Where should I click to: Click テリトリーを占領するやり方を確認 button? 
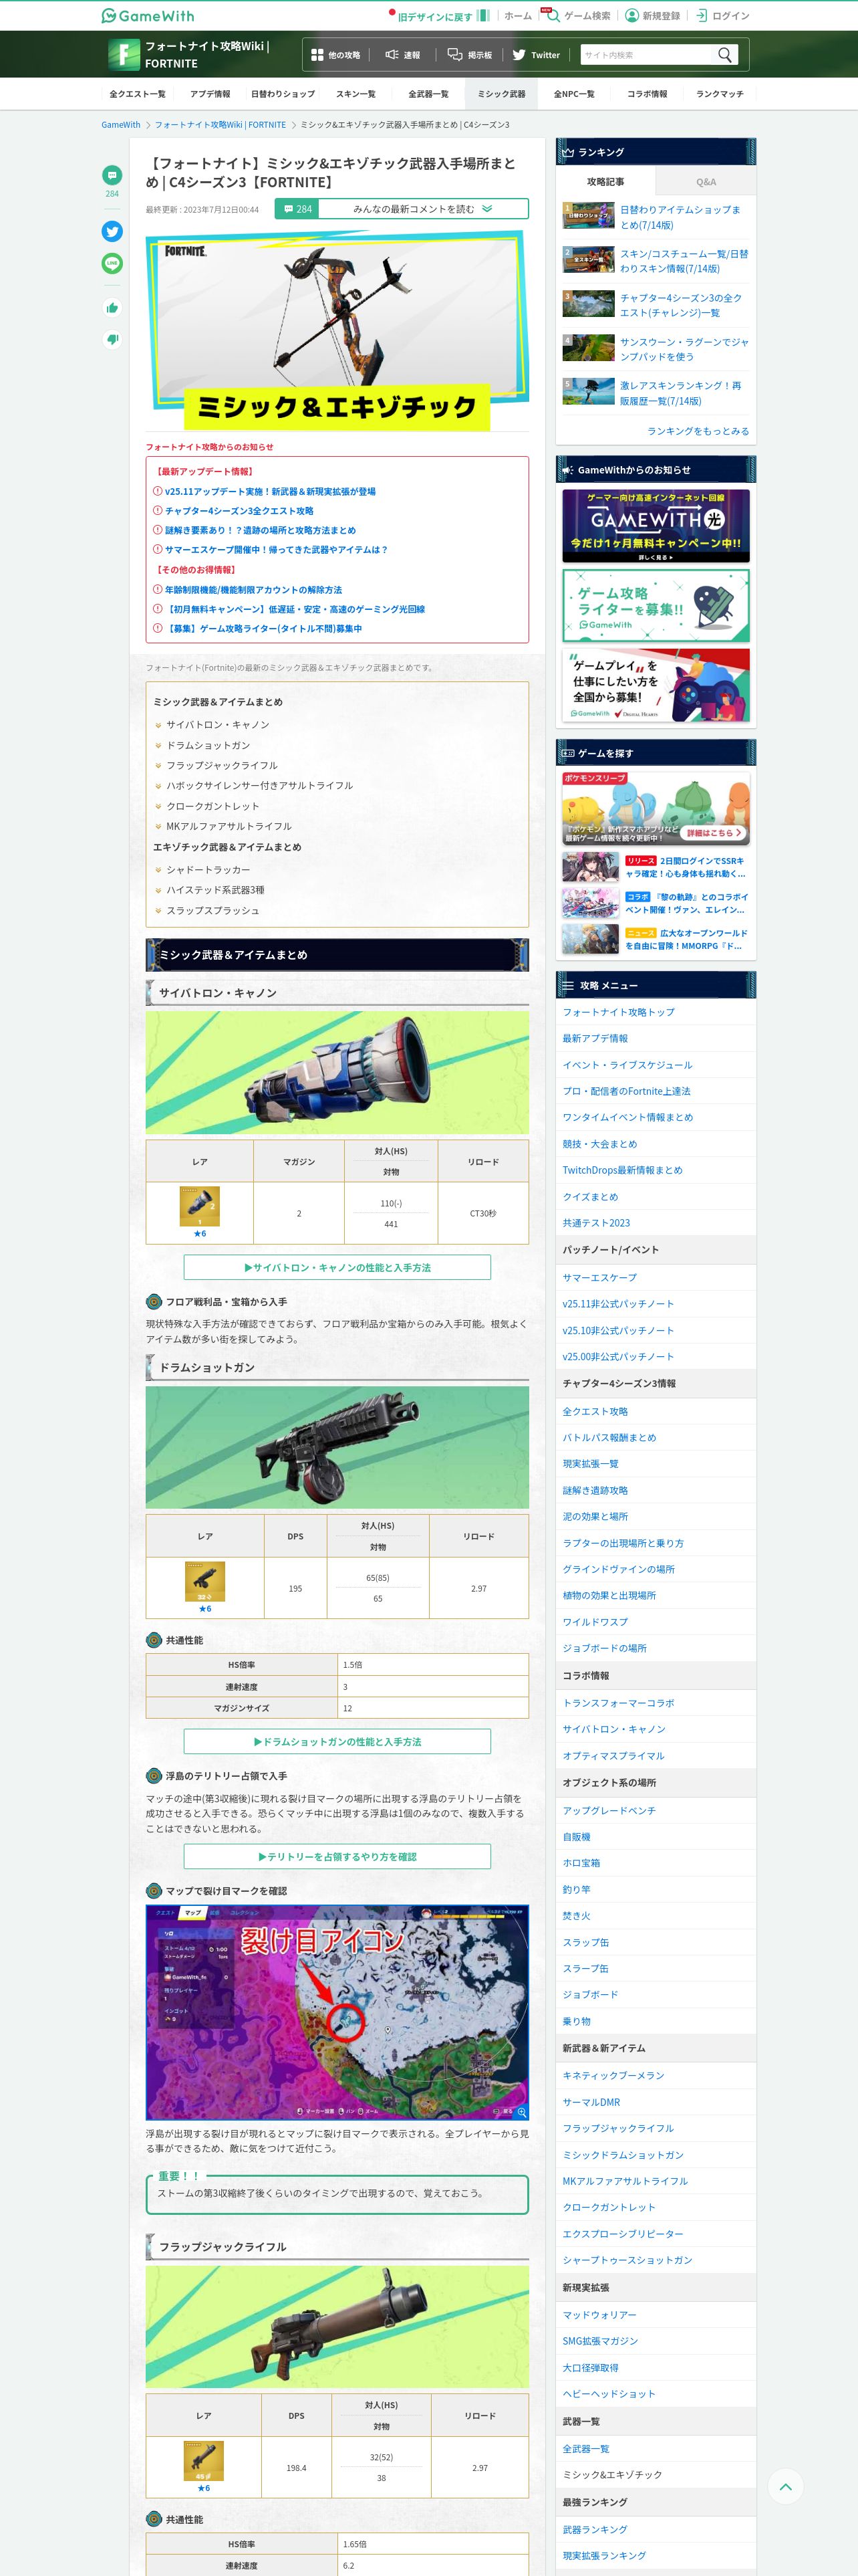pos(337,1856)
